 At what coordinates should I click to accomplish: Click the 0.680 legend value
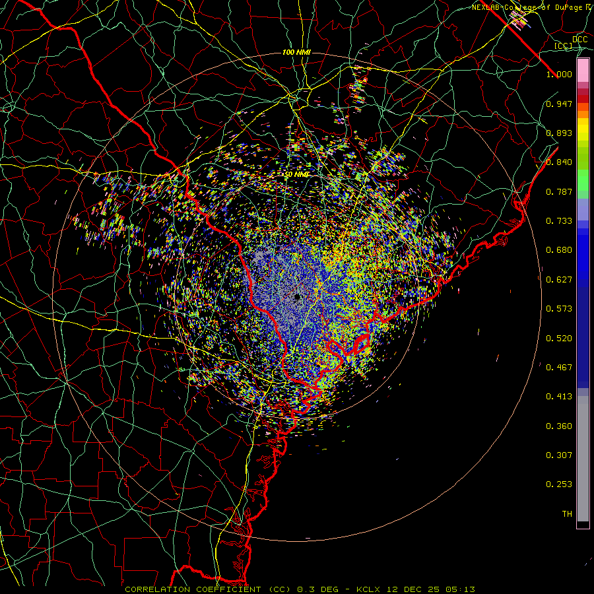[559, 250]
